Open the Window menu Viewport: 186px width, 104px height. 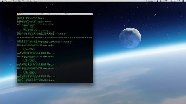(30, 1)
